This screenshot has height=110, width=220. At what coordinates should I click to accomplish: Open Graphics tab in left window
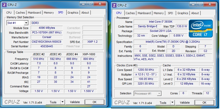[73, 13]
